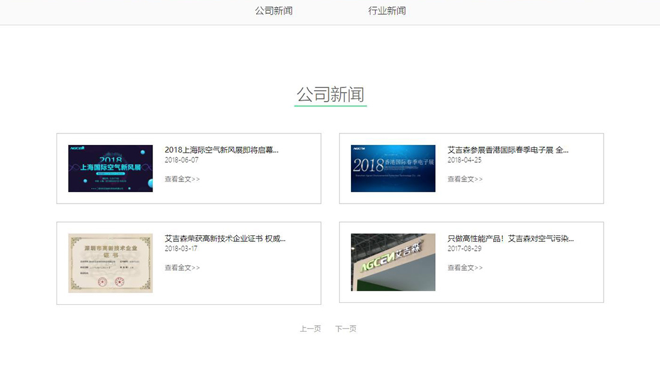Click the headline 只做高性能产品
660x370 pixels.
pyautogui.click(x=509, y=238)
